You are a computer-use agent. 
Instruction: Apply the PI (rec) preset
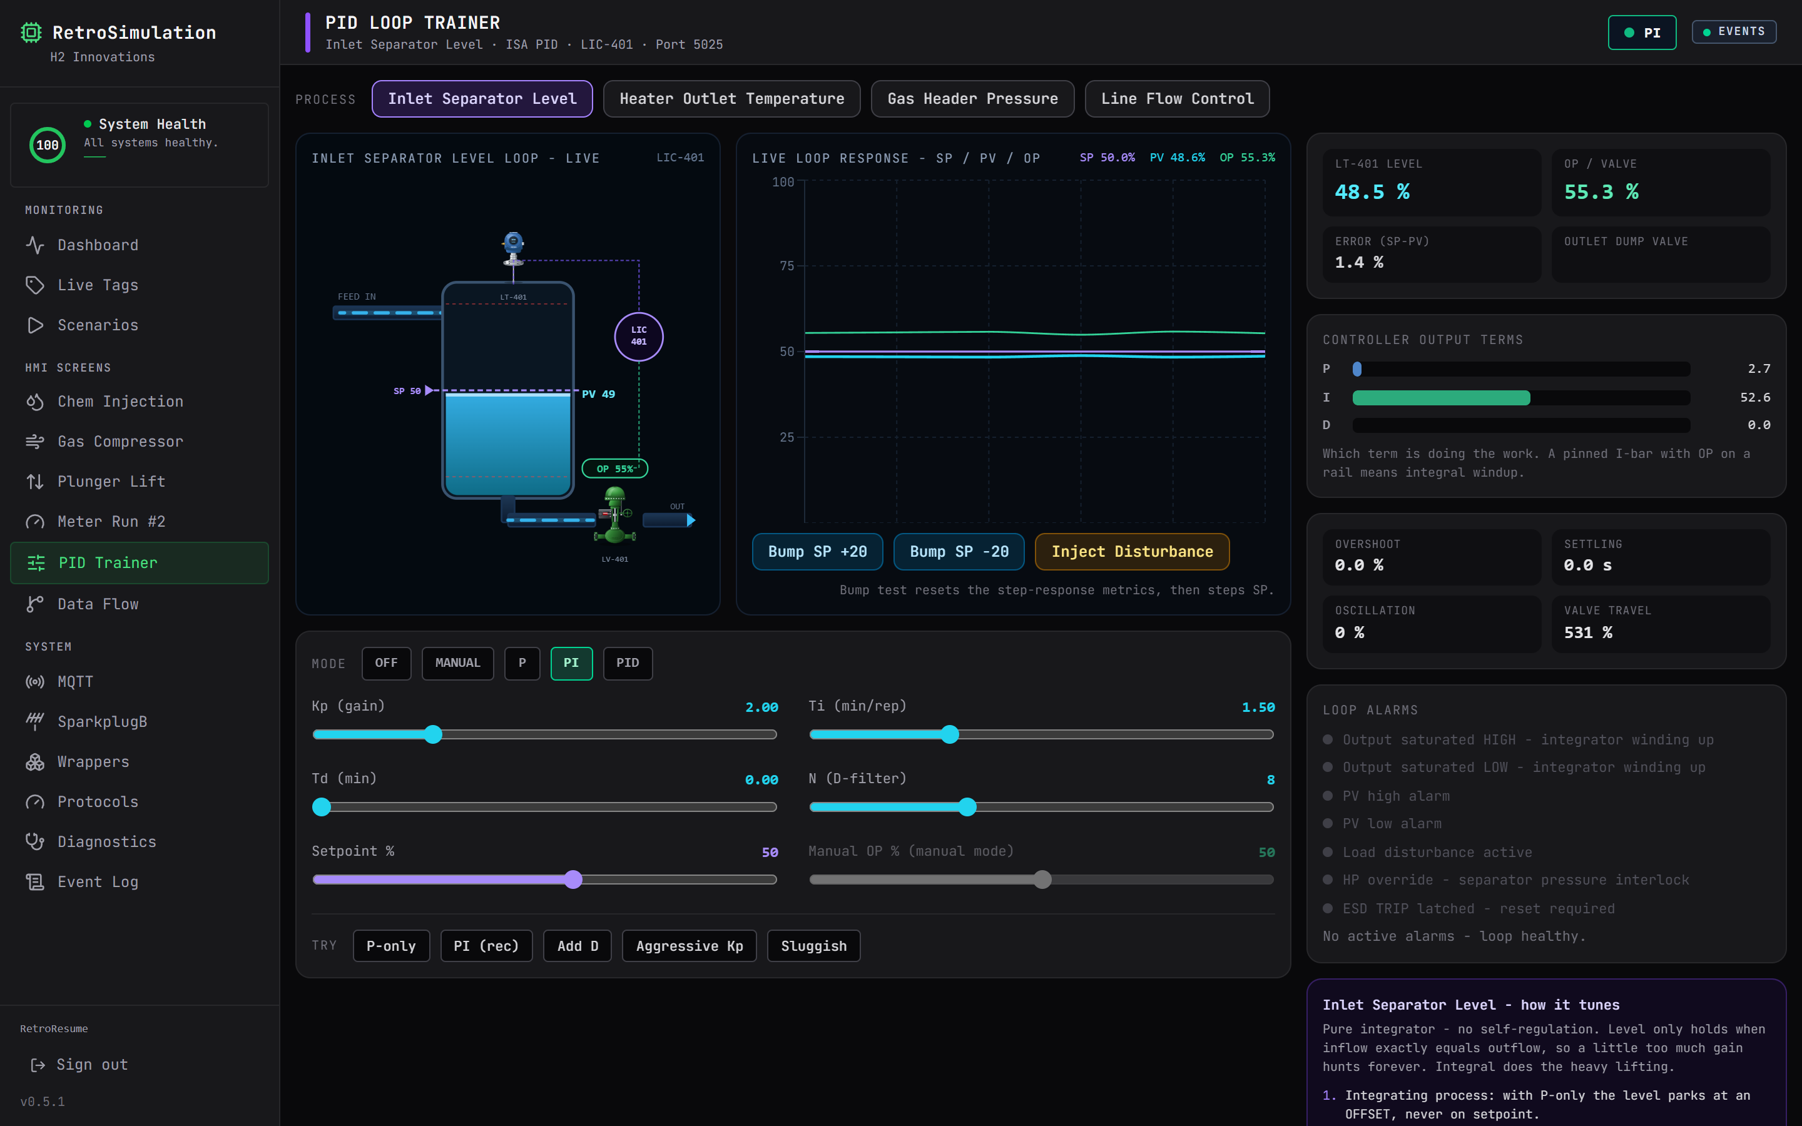pyautogui.click(x=486, y=946)
